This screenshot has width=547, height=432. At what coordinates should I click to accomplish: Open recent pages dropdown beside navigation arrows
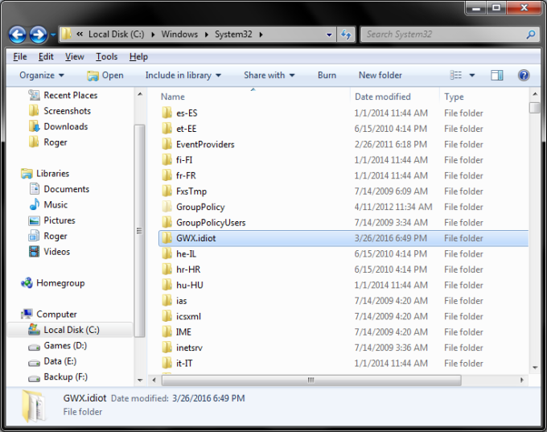click(x=53, y=35)
